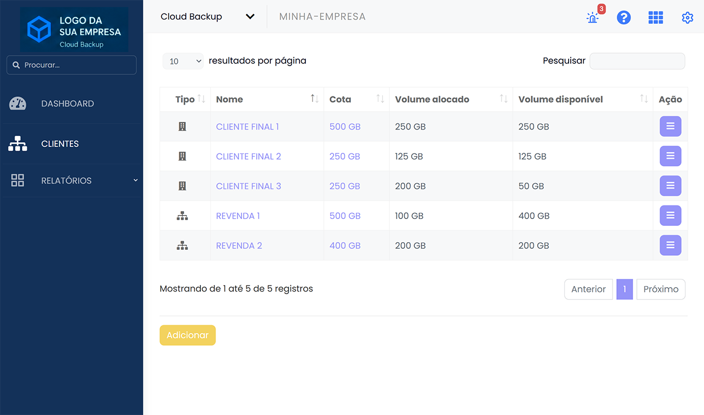Image resolution: width=704 pixels, height=415 pixels.
Task: Click the MINHA-EMPRESA header text
Action: tap(322, 17)
